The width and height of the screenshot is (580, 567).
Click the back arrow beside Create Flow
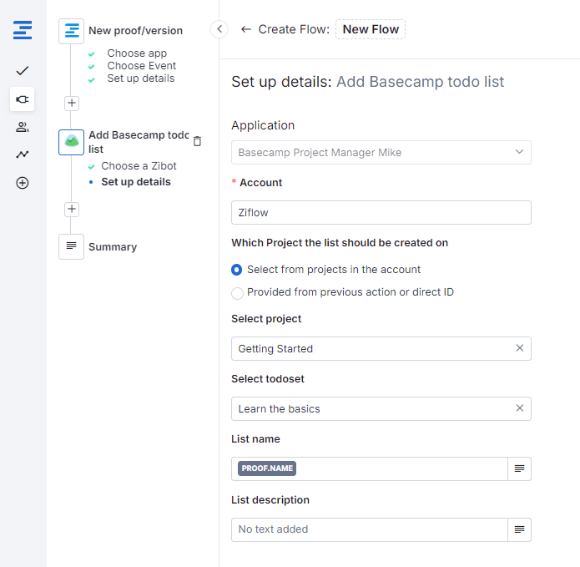(245, 29)
